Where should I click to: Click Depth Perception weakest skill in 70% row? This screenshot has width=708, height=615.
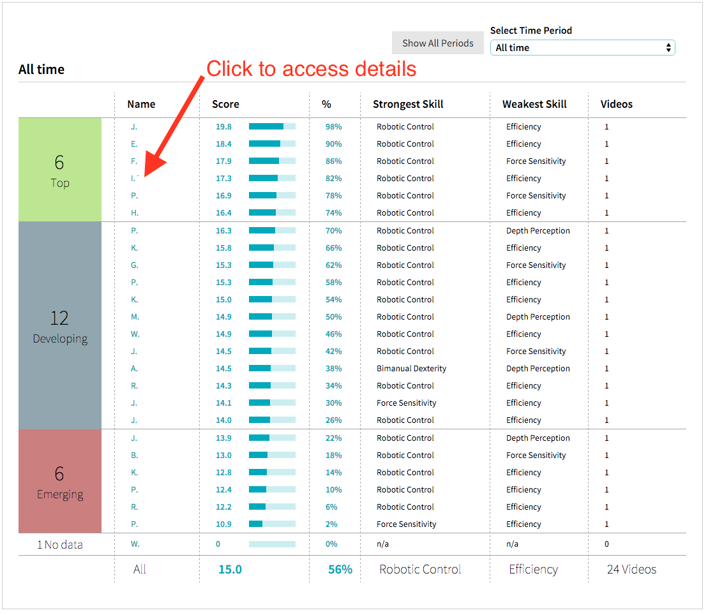point(538,231)
